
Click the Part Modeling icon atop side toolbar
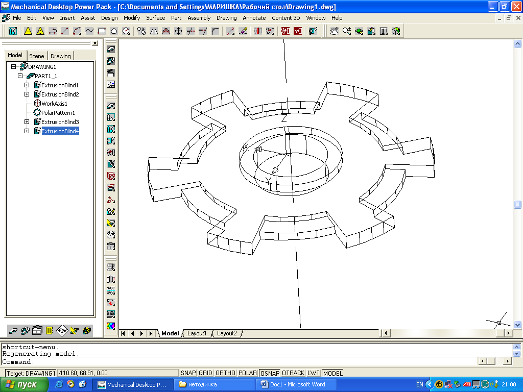click(x=111, y=50)
